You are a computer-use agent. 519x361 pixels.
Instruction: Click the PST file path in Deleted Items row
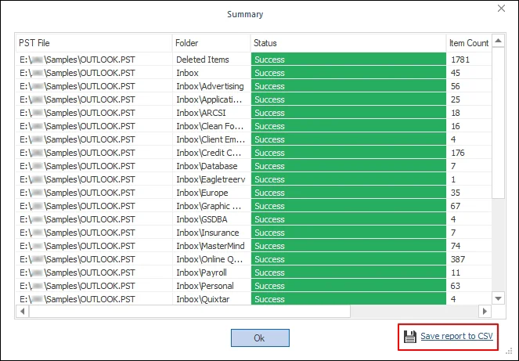[x=95, y=60]
